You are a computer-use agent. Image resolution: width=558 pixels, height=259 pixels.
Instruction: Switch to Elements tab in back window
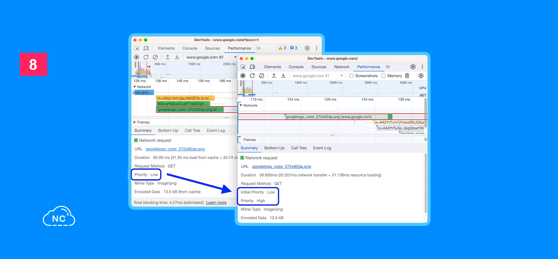tap(166, 48)
